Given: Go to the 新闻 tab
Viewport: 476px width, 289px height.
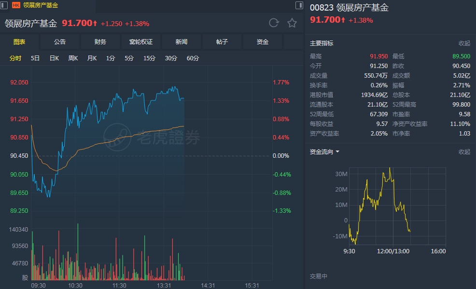Looking at the screenshot, I should (182, 42).
